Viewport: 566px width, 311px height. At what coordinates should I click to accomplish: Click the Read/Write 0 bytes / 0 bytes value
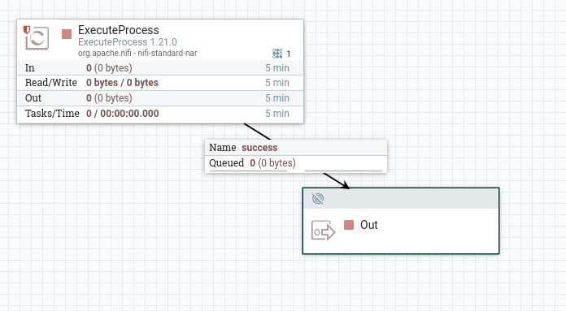click(x=122, y=83)
